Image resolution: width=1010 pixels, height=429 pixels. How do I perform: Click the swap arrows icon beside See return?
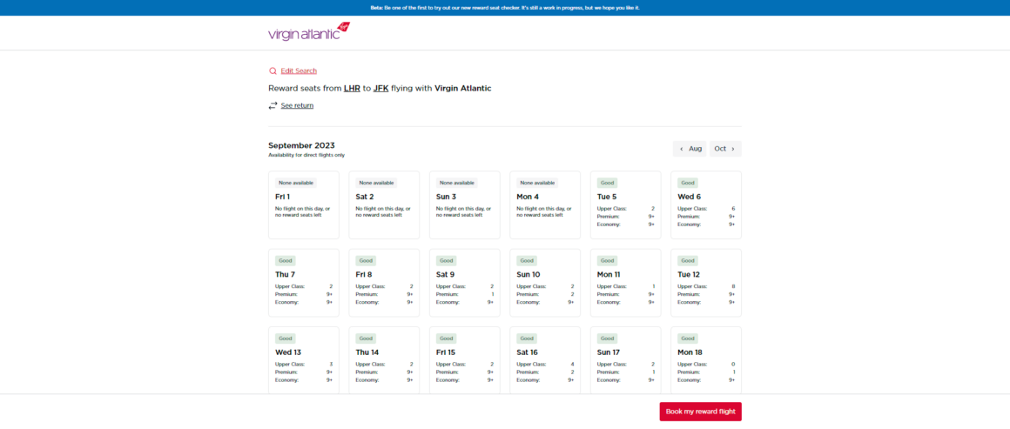[x=273, y=105]
